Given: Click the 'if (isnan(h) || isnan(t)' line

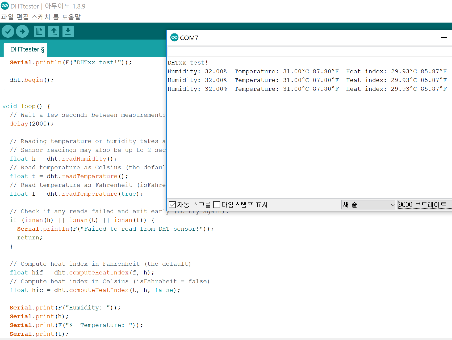Looking at the screenshot, I should [82, 220].
